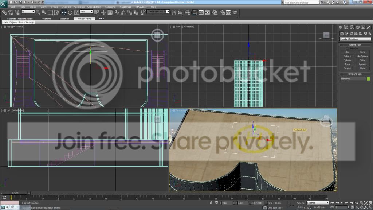Open the MAXScript menu
This screenshot has height=210, width=373.
(141, 7)
